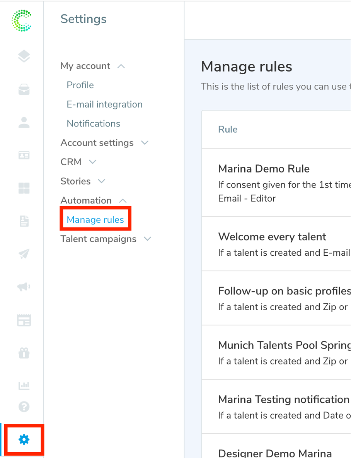Screen dimensions: 351x458
Task: Click the Marina Demo Rule row
Action: 264,169
